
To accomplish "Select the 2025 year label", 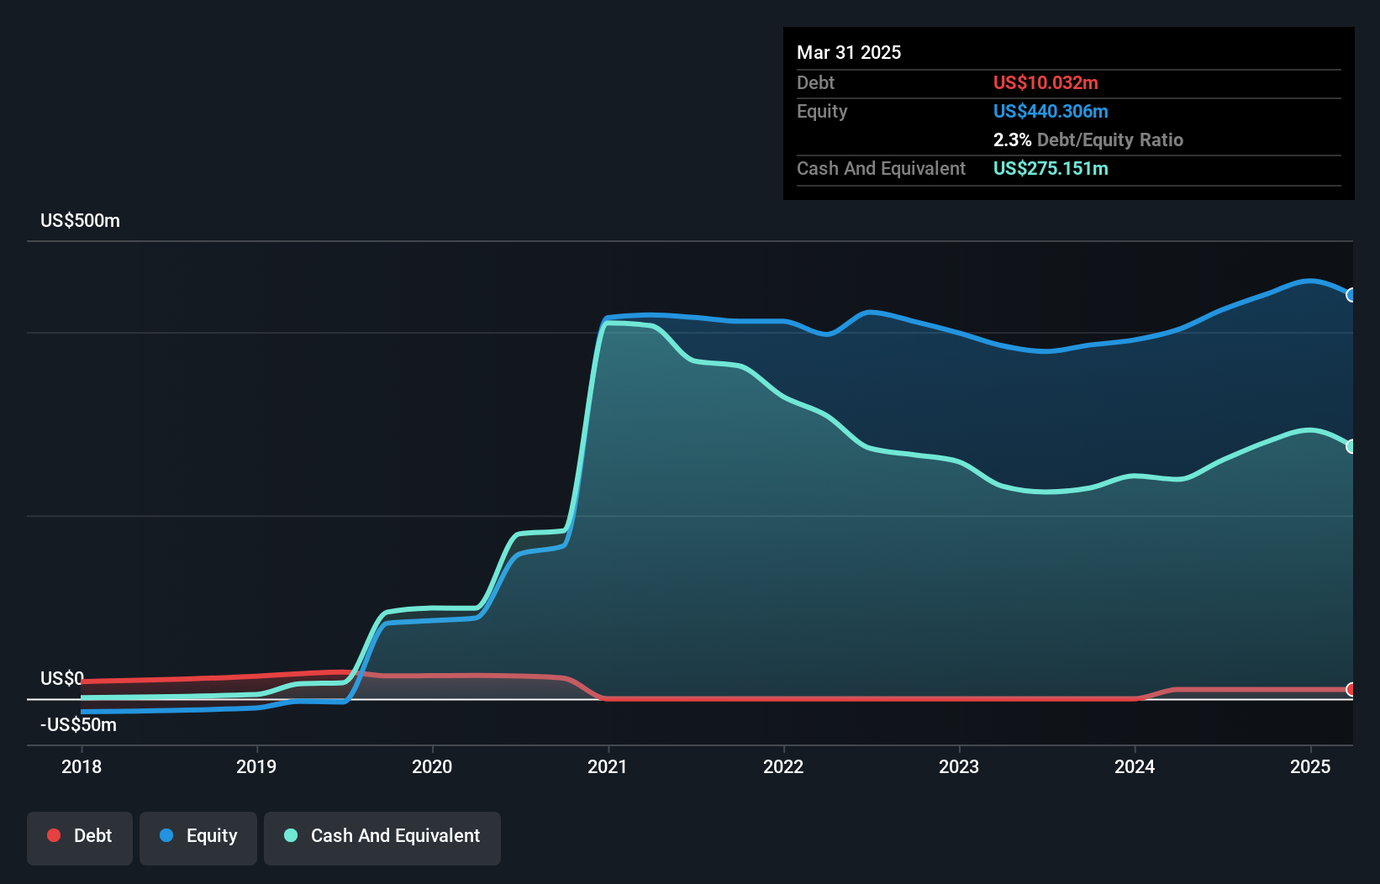I will (1309, 766).
